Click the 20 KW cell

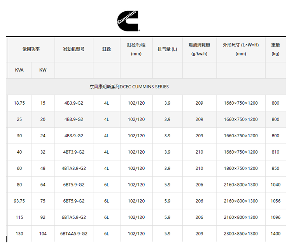[x=43, y=119]
